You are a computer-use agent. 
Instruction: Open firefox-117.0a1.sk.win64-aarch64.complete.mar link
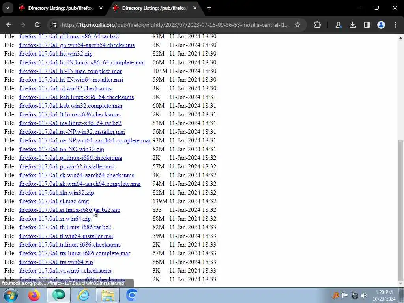80,184
